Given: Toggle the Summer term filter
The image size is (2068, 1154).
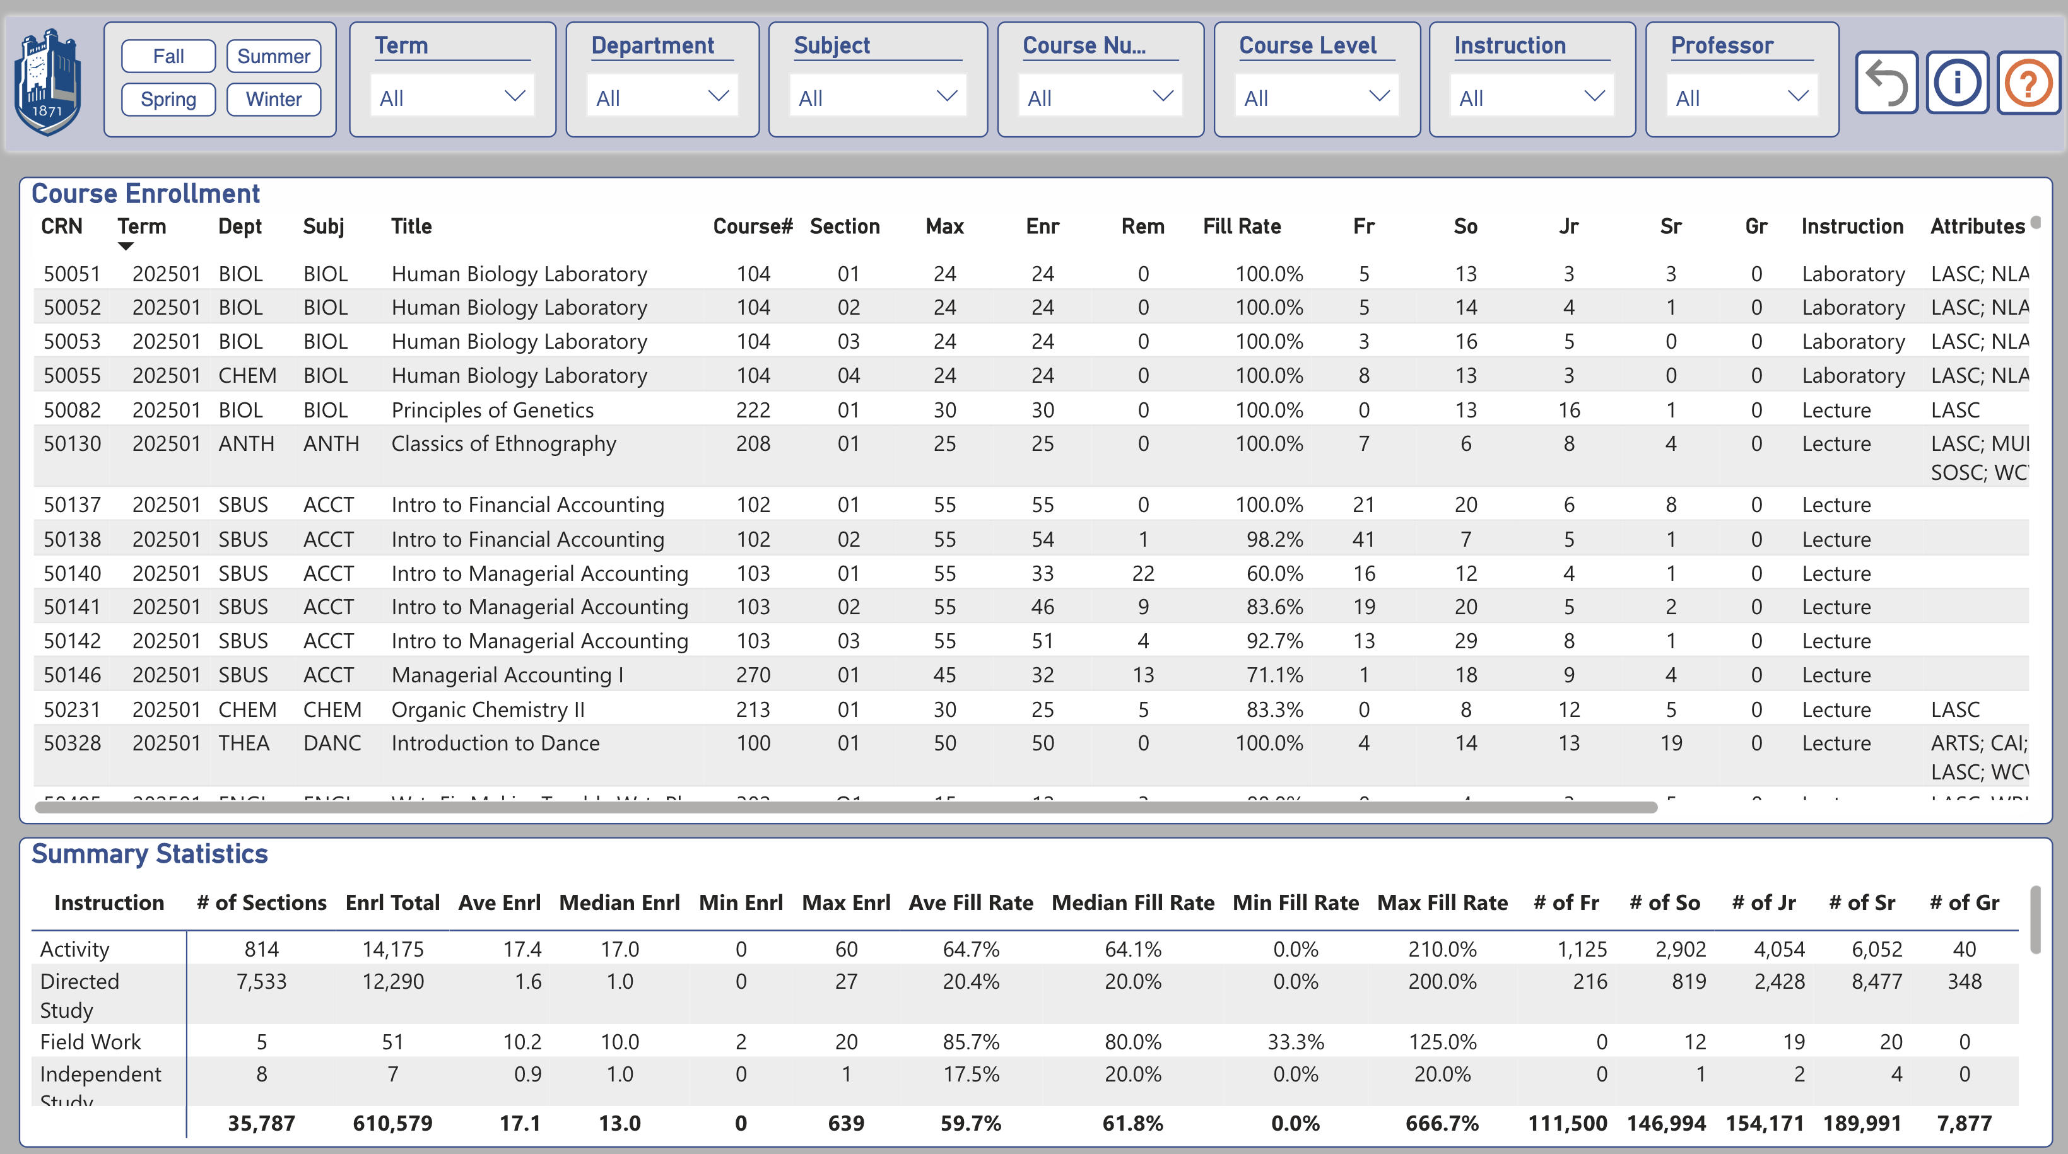Looking at the screenshot, I should click(x=273, y=56).
